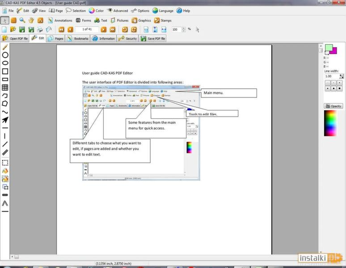Switch to the Information tab
The height and width of the screenshot is (268, 346).
pyautogui.click(x=104, y=38)
